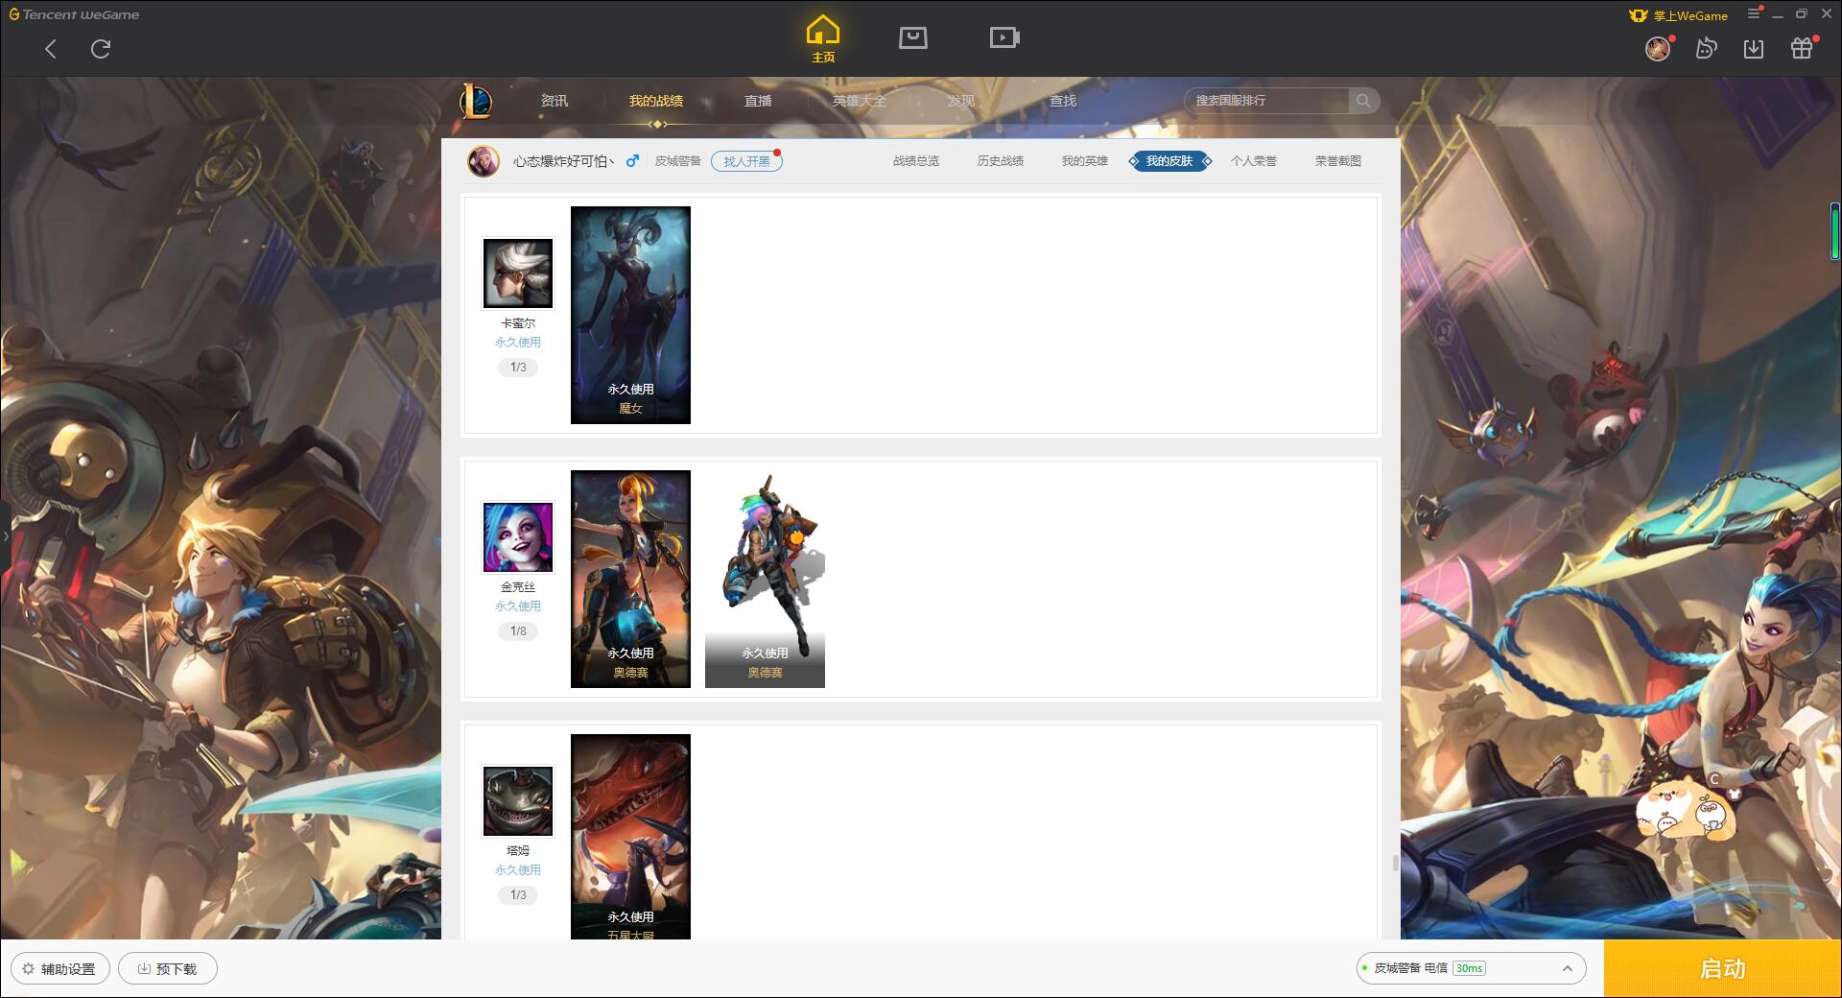Open the 发现 tab

point(961,101)
